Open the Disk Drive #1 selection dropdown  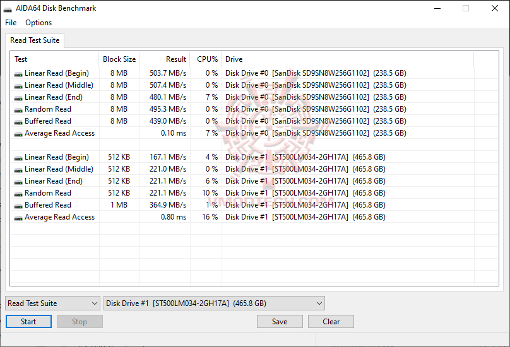pos(214,303)
